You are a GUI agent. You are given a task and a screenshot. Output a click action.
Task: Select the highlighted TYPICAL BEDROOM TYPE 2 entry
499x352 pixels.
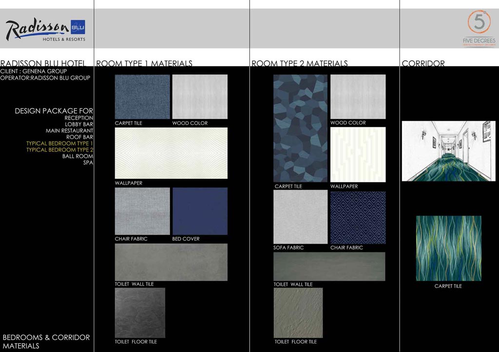59,150
